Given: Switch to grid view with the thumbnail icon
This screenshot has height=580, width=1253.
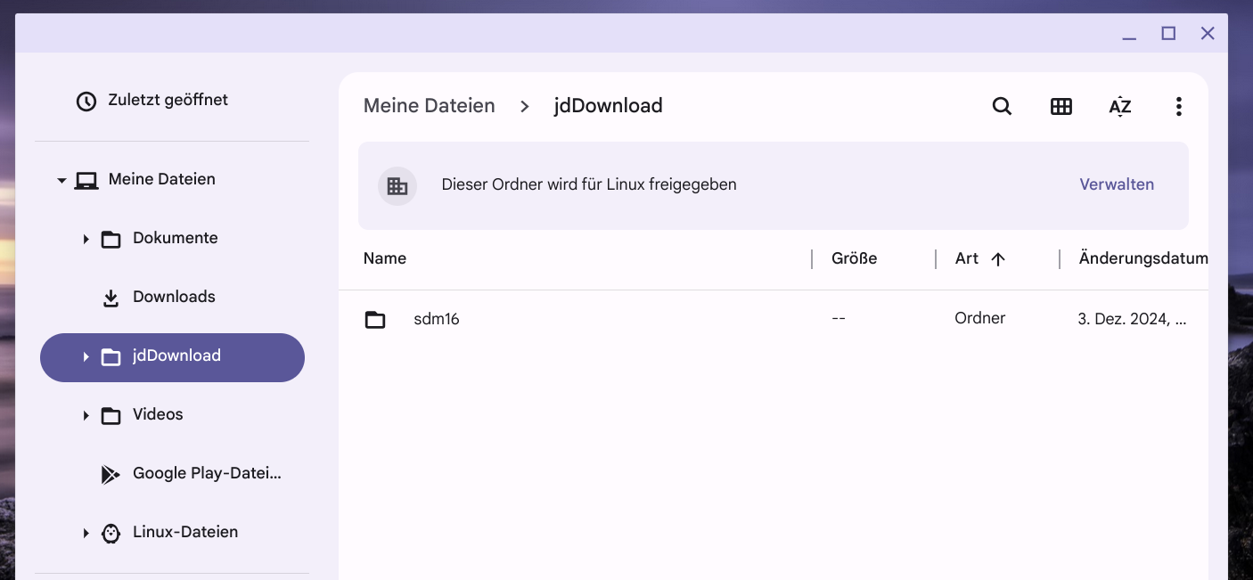Looking at the screenshot, I should click(x=1061, y=107).
